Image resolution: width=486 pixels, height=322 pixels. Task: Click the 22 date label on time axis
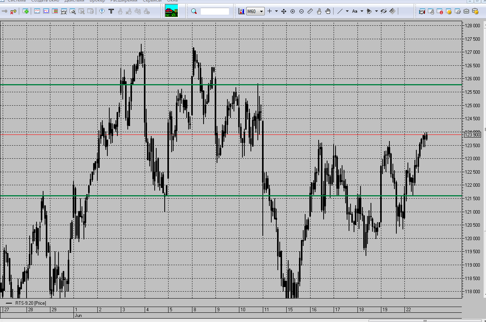point(409,310)
